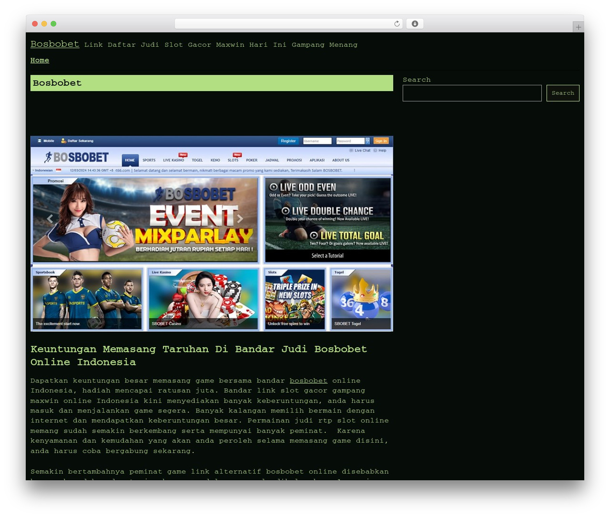Follow the inline bosbobet link in the paragraph

click(308, 381)
